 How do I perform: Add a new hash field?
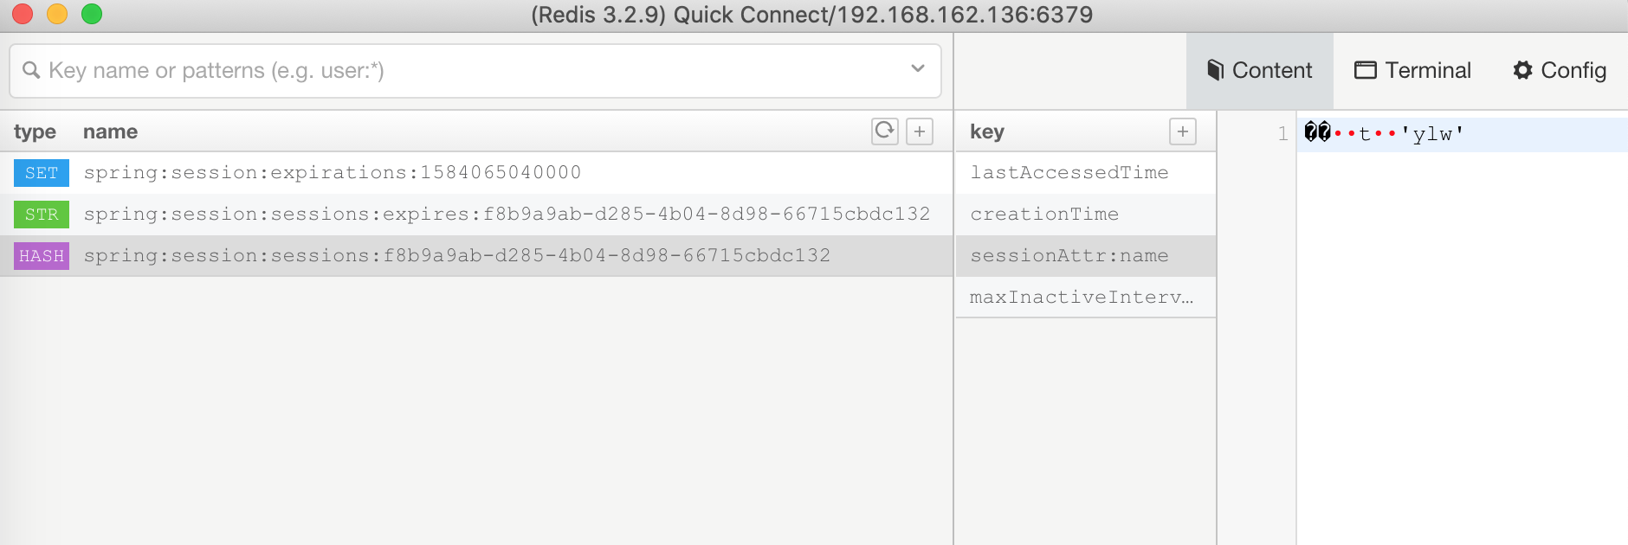(1183, 131)
